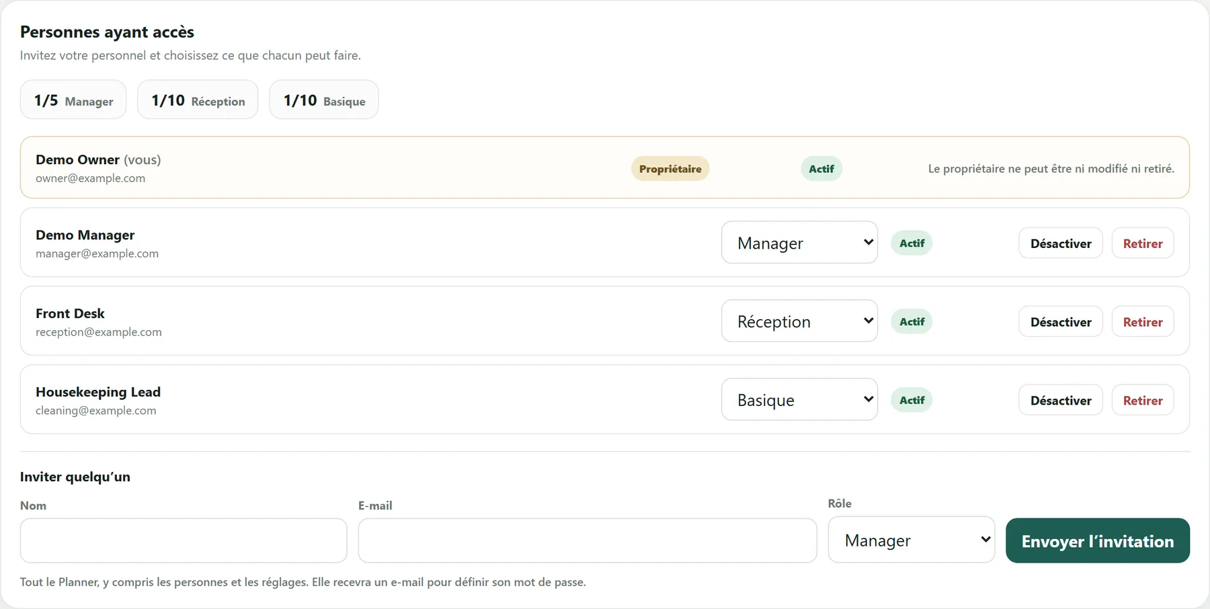This screenshot has width=1210, height=609.
Task: Deactivate the Front Desk account
Action: tap(1061, 322)
